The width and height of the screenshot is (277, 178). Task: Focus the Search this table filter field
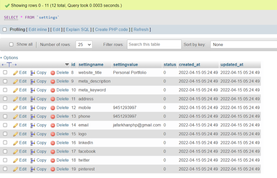pos(154,44)
